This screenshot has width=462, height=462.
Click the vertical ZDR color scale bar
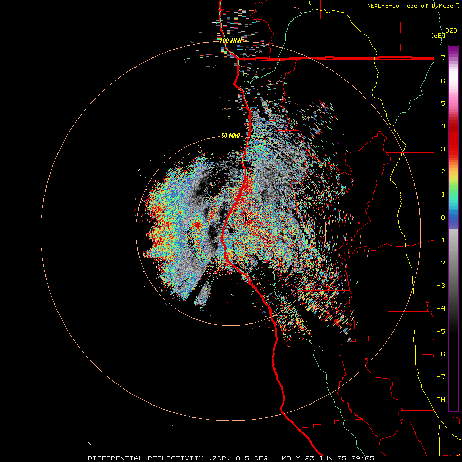pyautogui.click(x=453, y=228)
